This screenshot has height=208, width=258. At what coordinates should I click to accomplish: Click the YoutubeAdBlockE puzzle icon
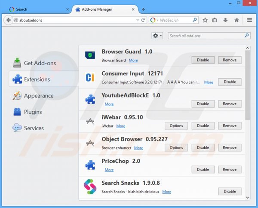point(90,99)
